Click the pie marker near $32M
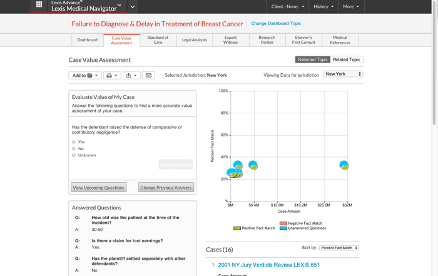The height and width of the screenshot is (276, 438). (344, 165)
